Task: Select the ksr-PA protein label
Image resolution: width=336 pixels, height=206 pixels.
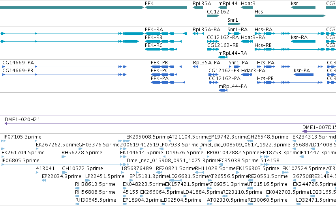Action: click(x=302, y=71)
